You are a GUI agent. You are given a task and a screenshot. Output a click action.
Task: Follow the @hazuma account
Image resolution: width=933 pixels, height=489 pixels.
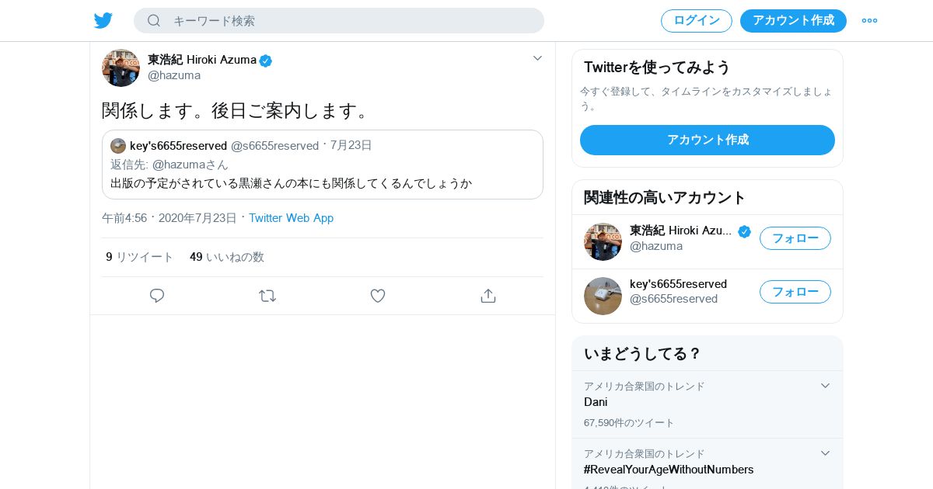[795, 238]
